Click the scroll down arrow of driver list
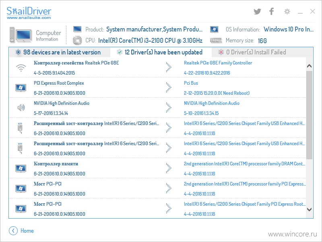Image resolution: width=322 pixels, height=242 pixels. (309, 209)
